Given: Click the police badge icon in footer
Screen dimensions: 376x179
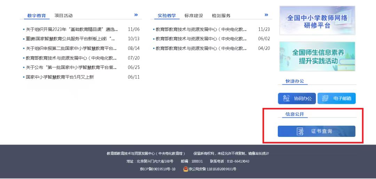Looking at the screenshot, I should (x=186, y=169).
